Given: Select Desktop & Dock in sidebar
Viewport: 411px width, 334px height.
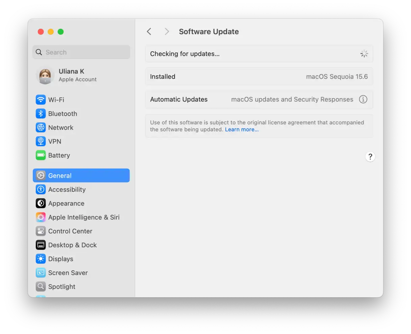Looking at the screenshot, I should 72,245.
